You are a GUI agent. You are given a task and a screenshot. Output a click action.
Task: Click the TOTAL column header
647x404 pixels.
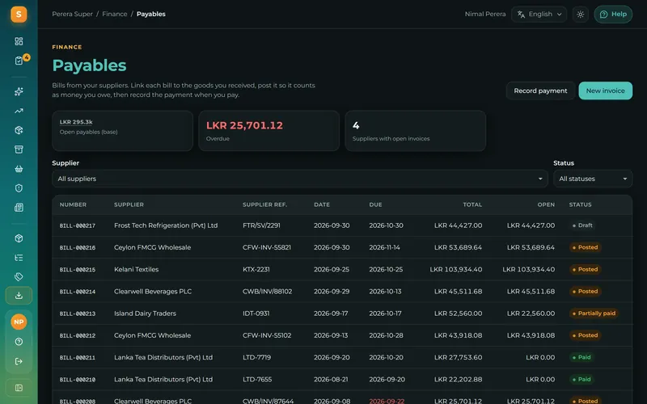(472, 204)
